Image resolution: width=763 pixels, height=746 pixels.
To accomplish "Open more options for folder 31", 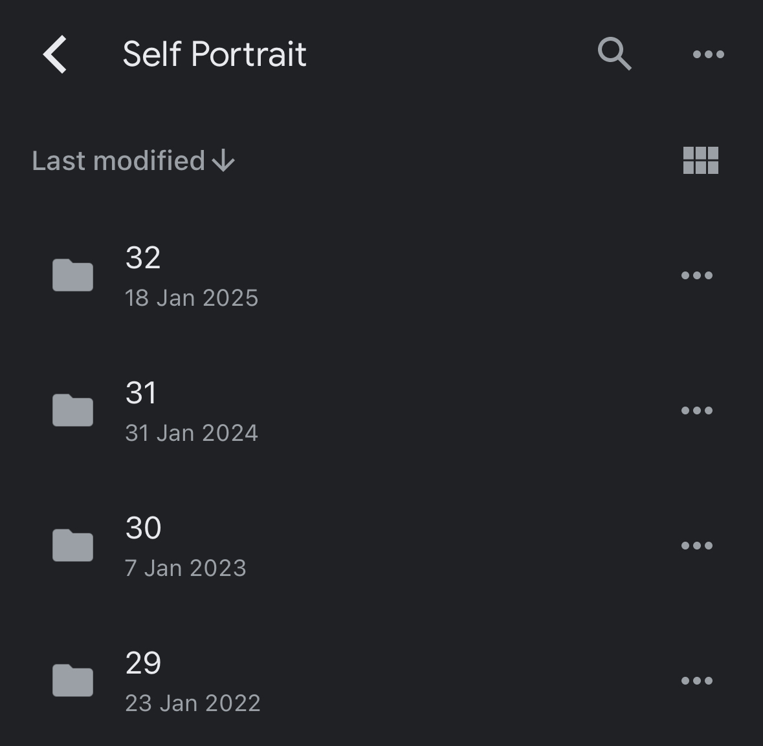I will click(x=696, y=410).
